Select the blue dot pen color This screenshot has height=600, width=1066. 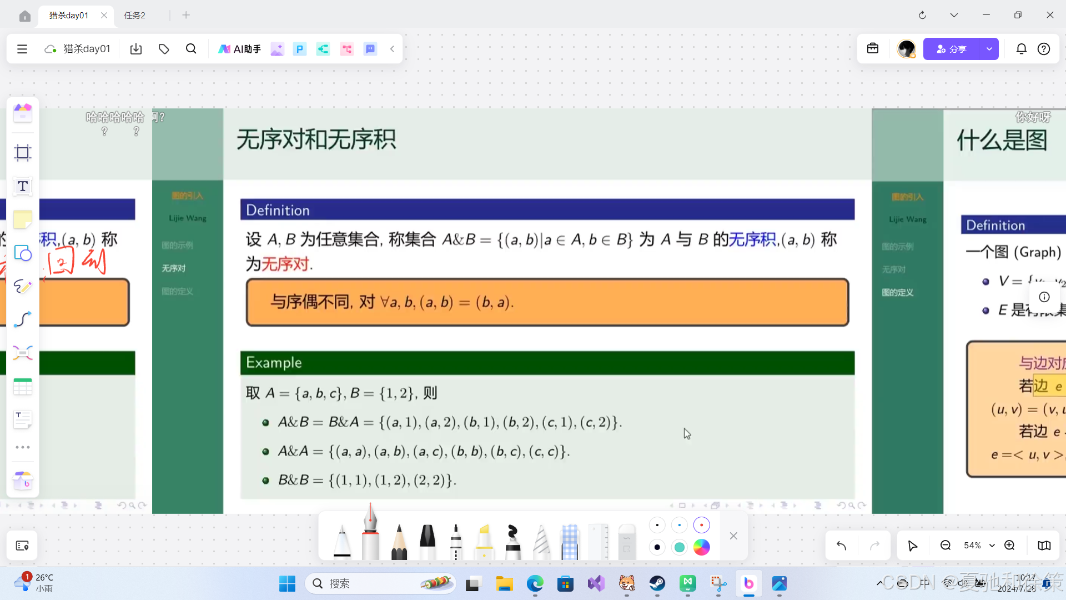click(679, 525)
